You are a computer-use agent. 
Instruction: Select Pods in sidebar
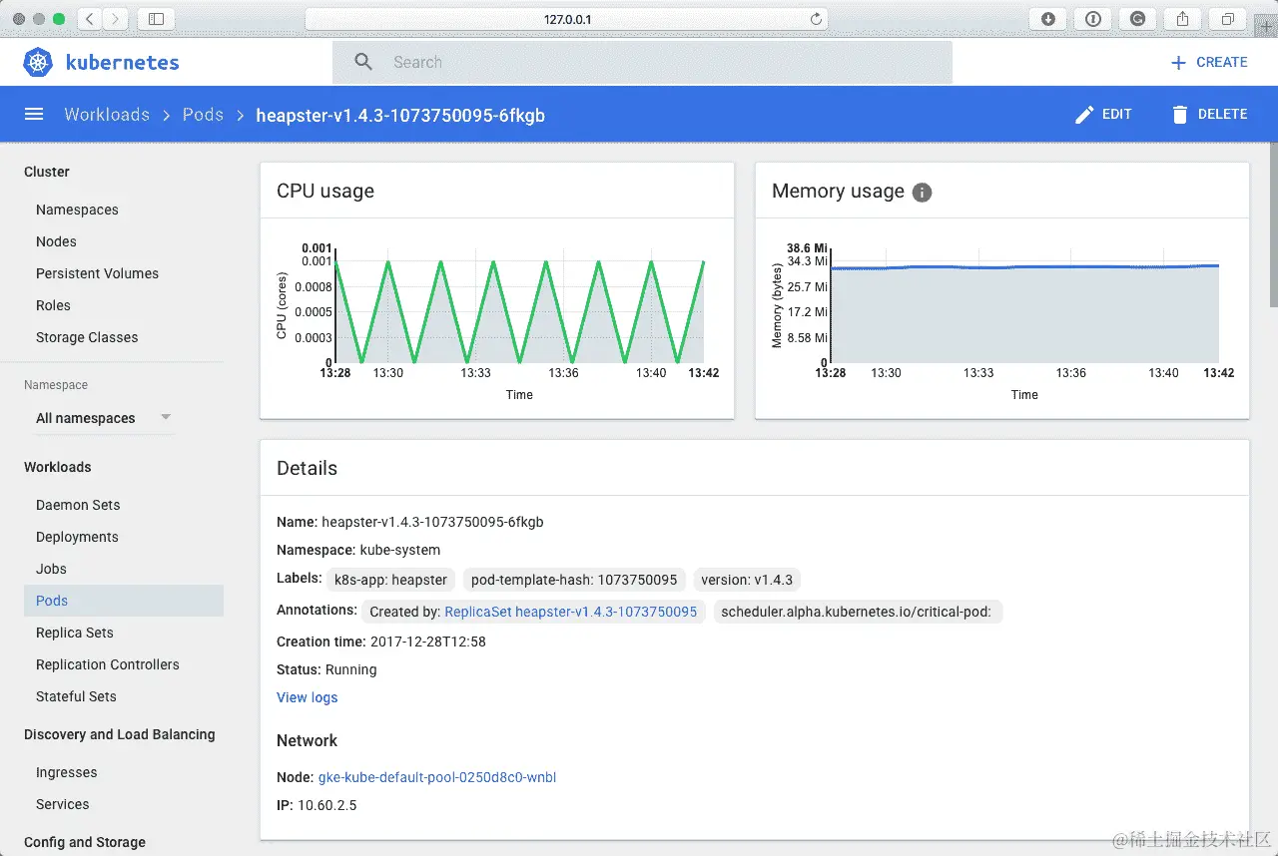tap(124, 601)
